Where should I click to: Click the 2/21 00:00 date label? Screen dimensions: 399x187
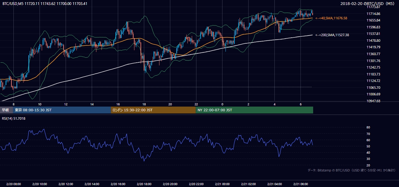pos(222,184)
